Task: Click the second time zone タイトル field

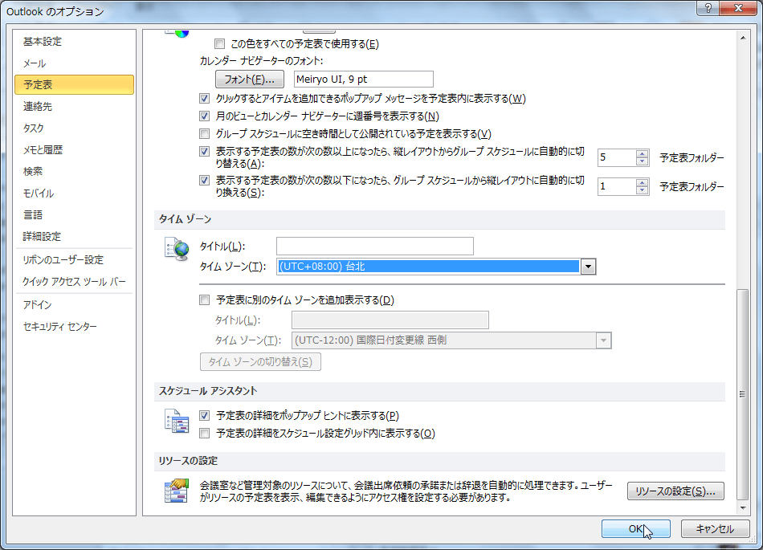Action: point(390,320)
